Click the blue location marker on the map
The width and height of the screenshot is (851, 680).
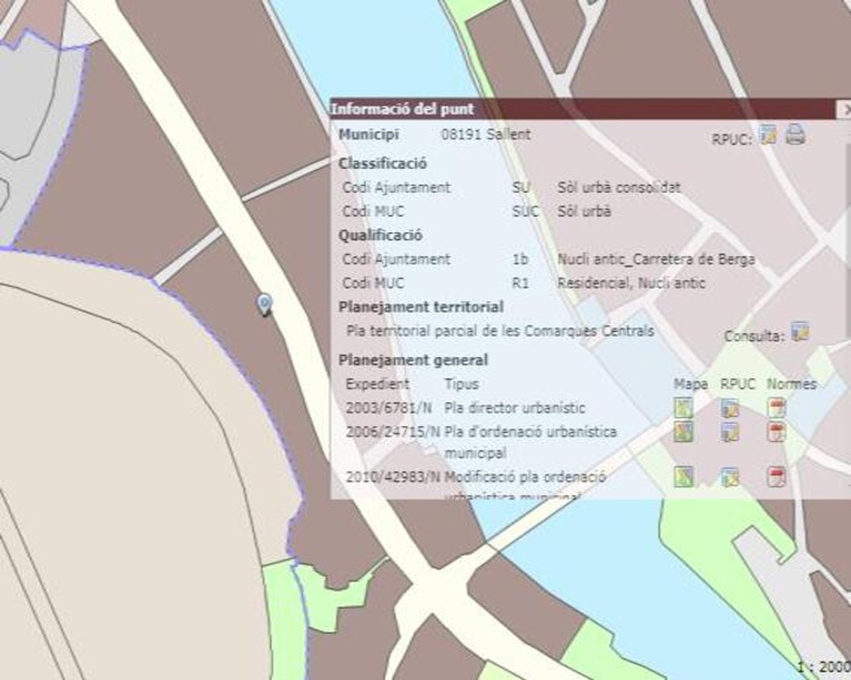coord(265,303)
